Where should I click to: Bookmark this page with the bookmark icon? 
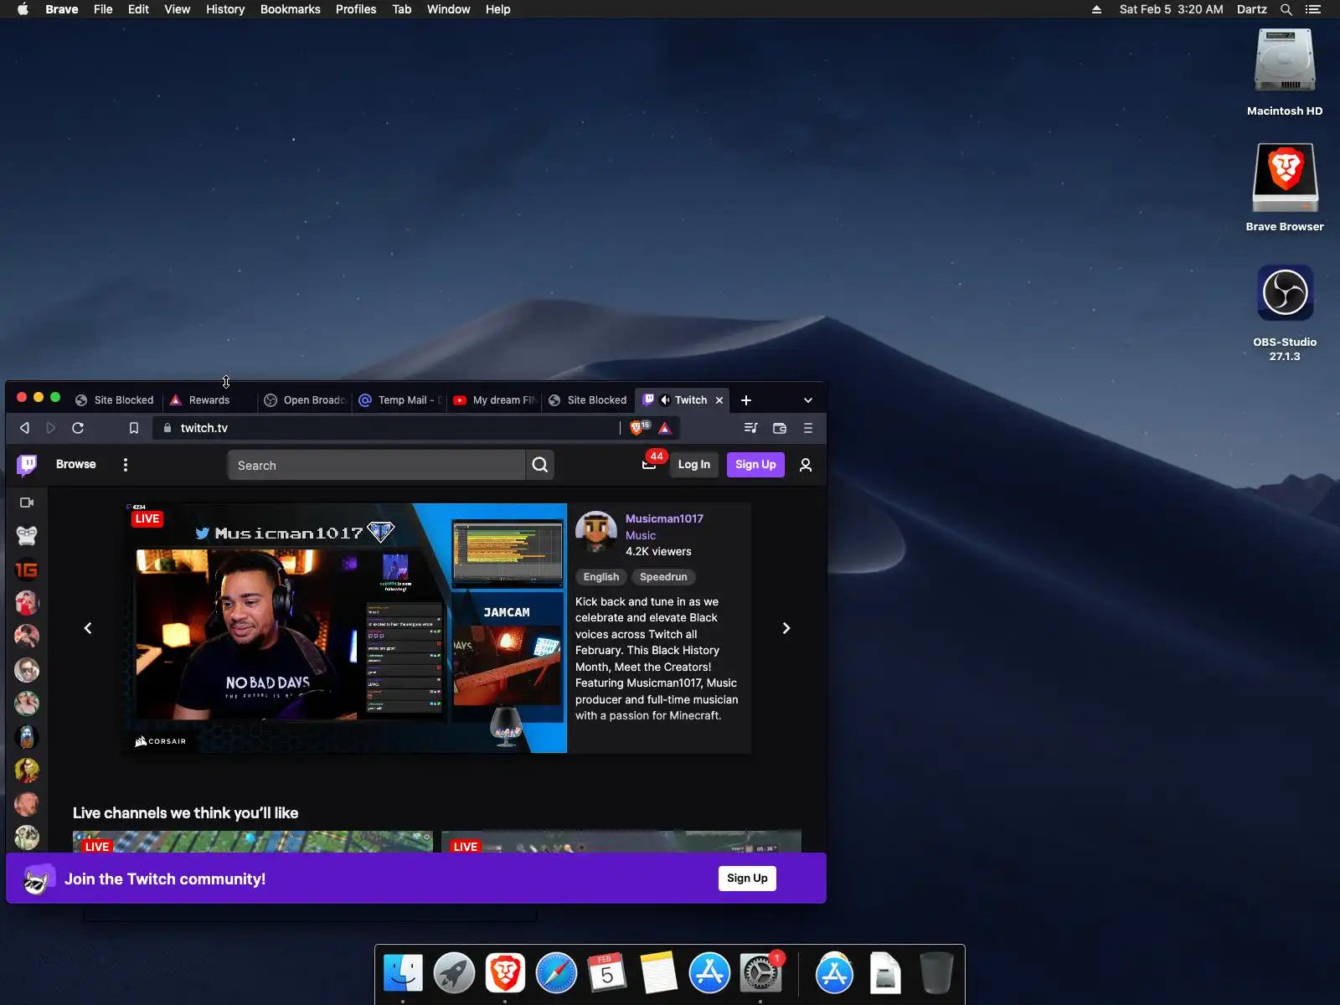pos(133,428)
